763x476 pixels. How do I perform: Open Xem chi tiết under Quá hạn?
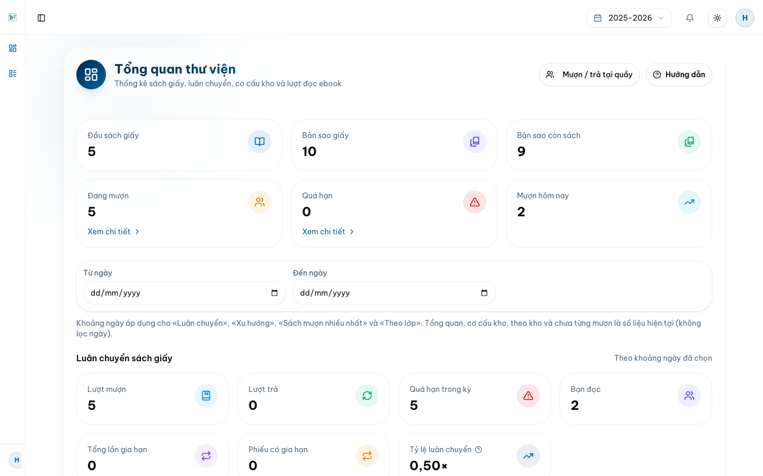(328, 232)
